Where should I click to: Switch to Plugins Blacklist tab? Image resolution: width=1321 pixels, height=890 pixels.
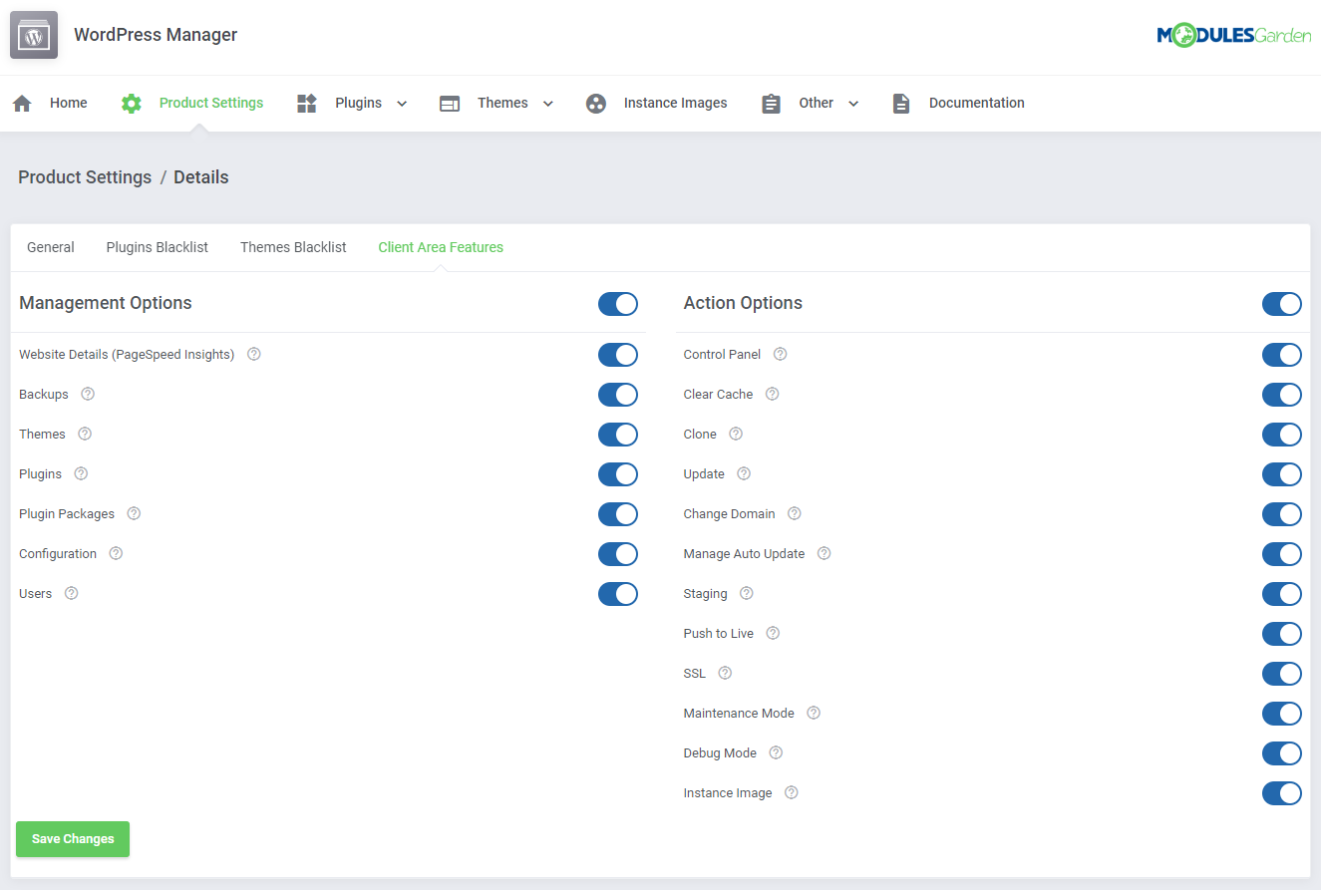click(x=158, y=247)
